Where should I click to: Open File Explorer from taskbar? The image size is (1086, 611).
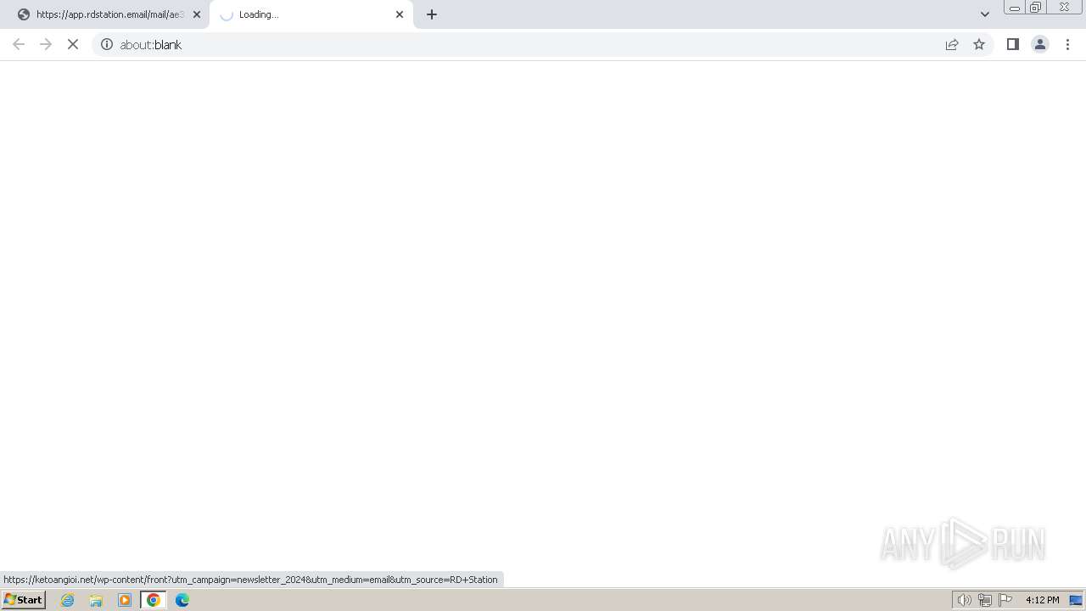(x=96, y=600)
